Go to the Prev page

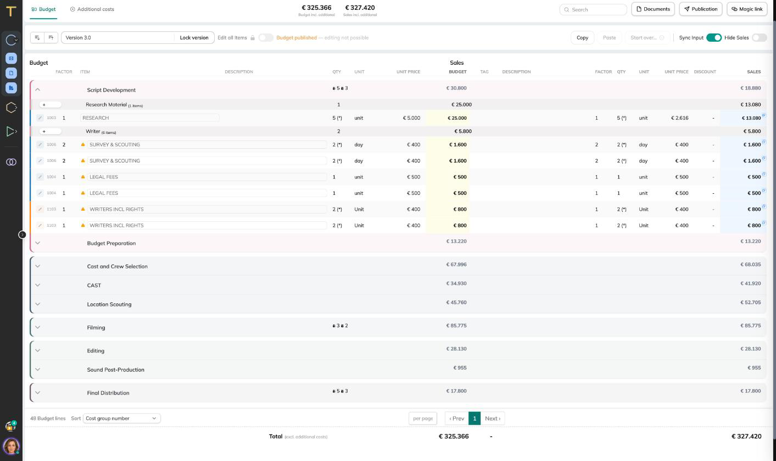coord(456,418)
